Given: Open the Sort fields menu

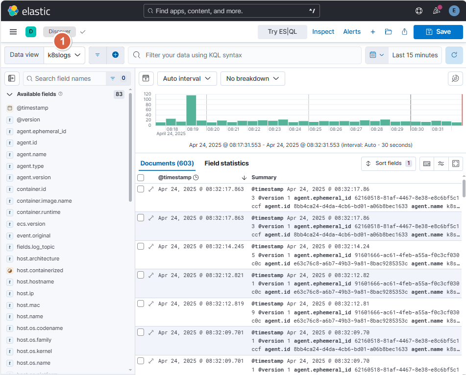Looking at the screenshot, I should click(x=389, y=164).
